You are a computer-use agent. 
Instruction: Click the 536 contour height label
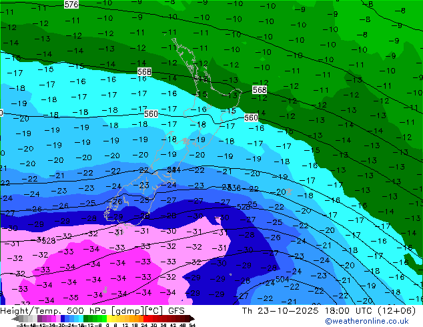(x=234, y=188)
